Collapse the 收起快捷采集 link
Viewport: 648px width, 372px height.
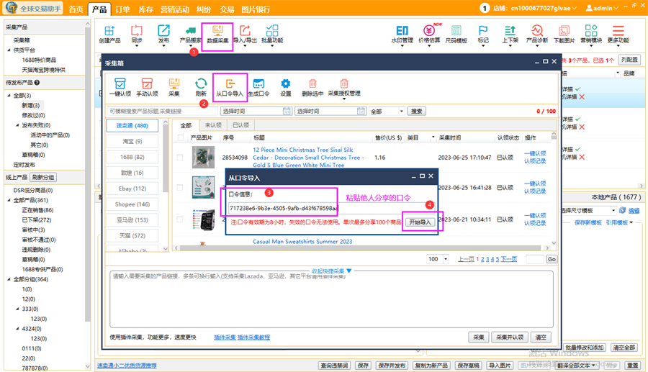click(331, 271)
